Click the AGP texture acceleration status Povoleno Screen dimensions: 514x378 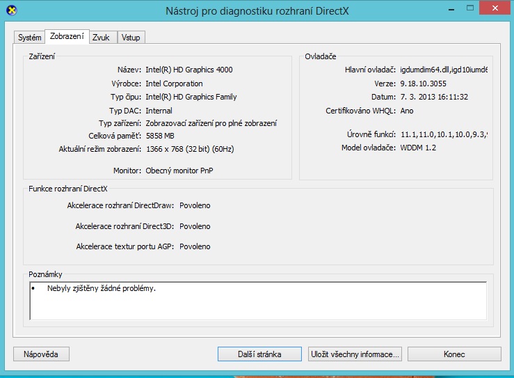195,246
